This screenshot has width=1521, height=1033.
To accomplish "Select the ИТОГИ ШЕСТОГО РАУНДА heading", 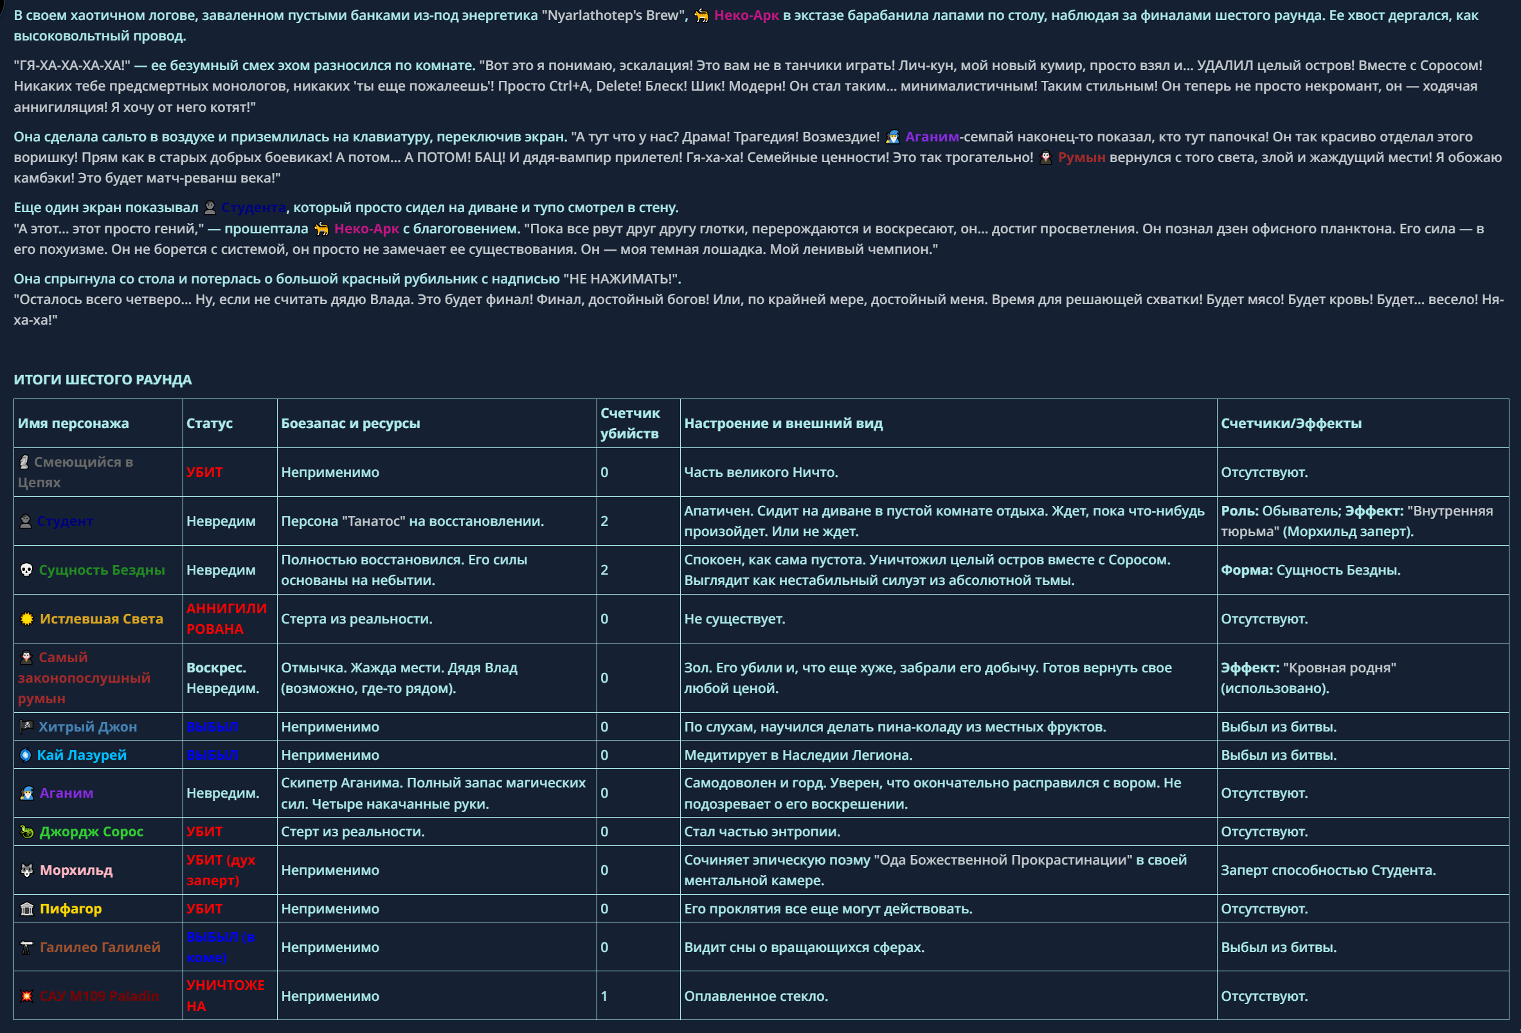I will point(103,380).
